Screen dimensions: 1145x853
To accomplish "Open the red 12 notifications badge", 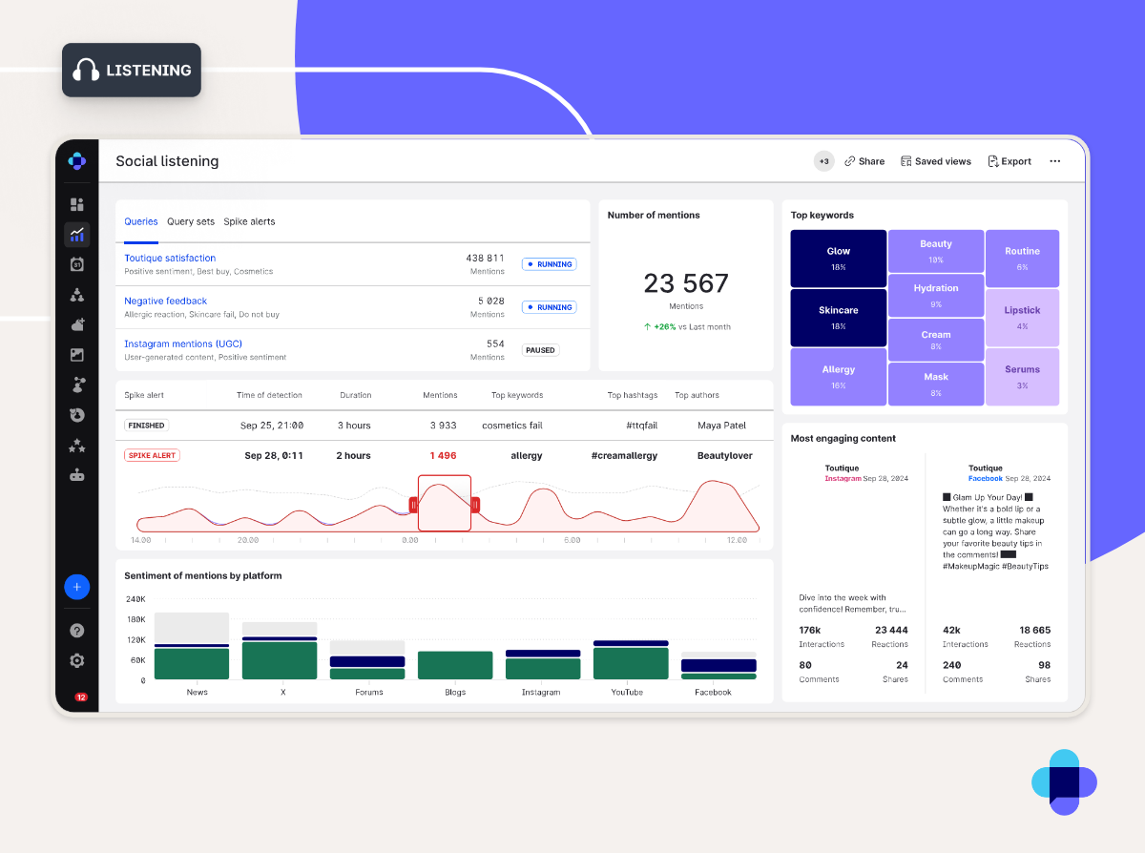I will click(x=81, y=697).
